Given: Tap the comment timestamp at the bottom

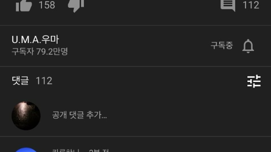Looking at the screenshot, I should coord(99,150).
